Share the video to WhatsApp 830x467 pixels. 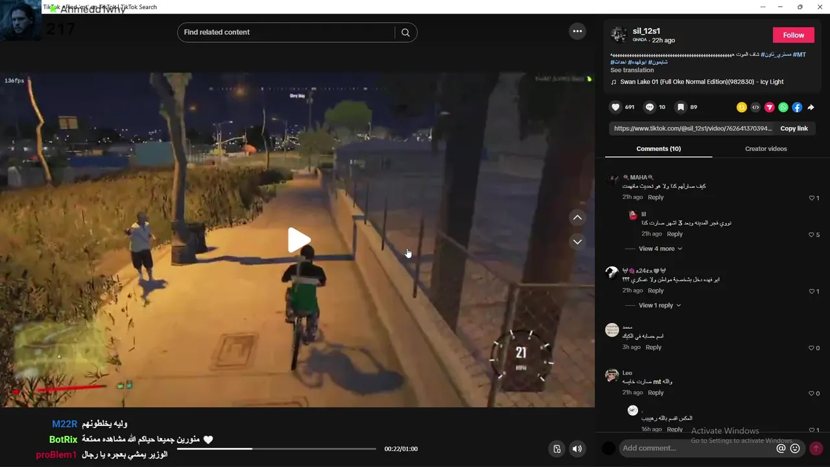783,108
